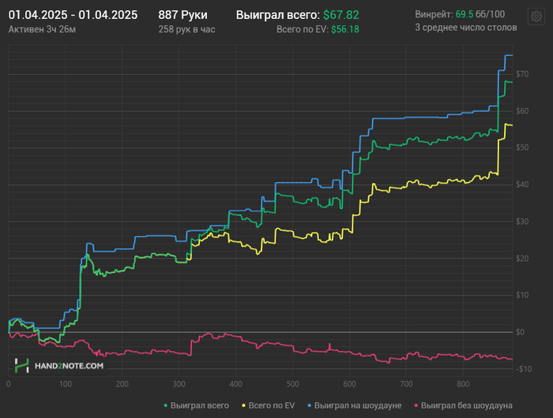Toggle the pink 'Выиграл без шоудауна' legend dot

(x=416, y=405)
